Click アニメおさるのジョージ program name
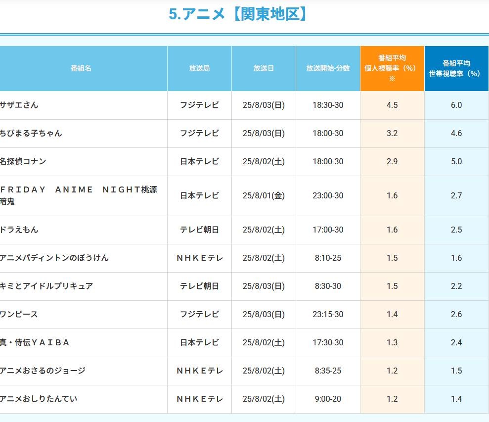Screen dimensions: 489x422 (43, 371)
